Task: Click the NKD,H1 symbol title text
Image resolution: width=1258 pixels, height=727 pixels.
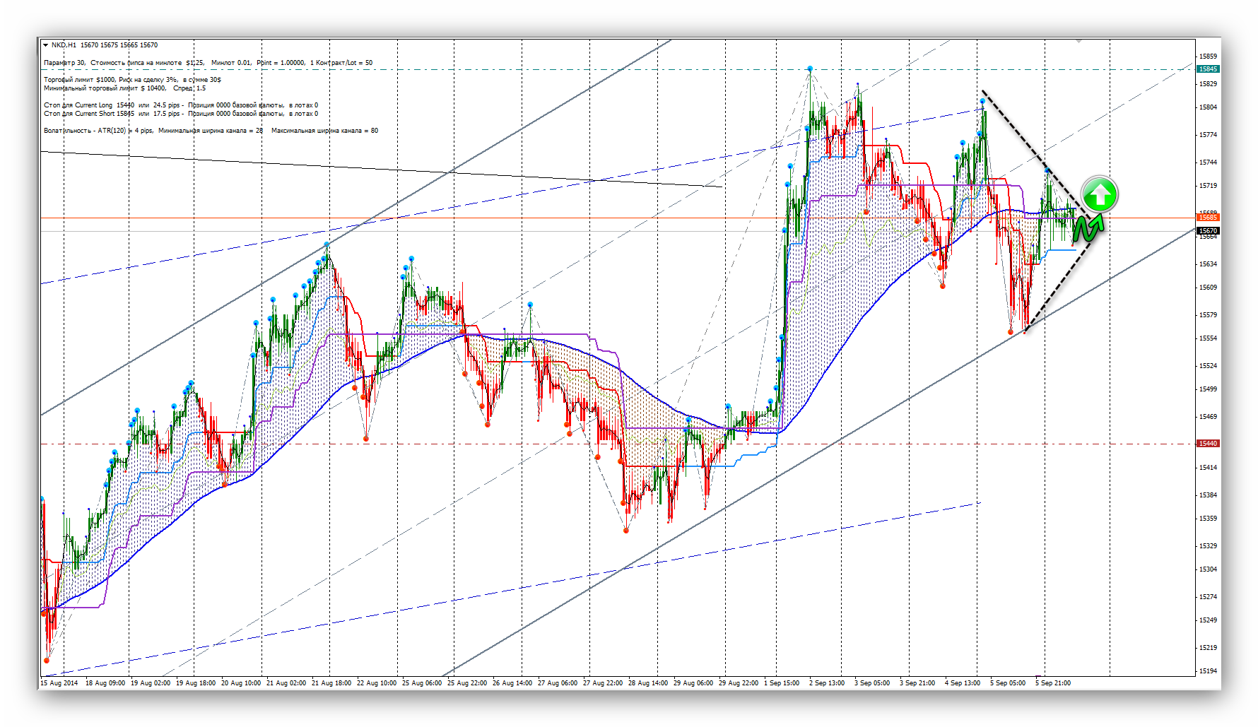Action: [64, 45]
